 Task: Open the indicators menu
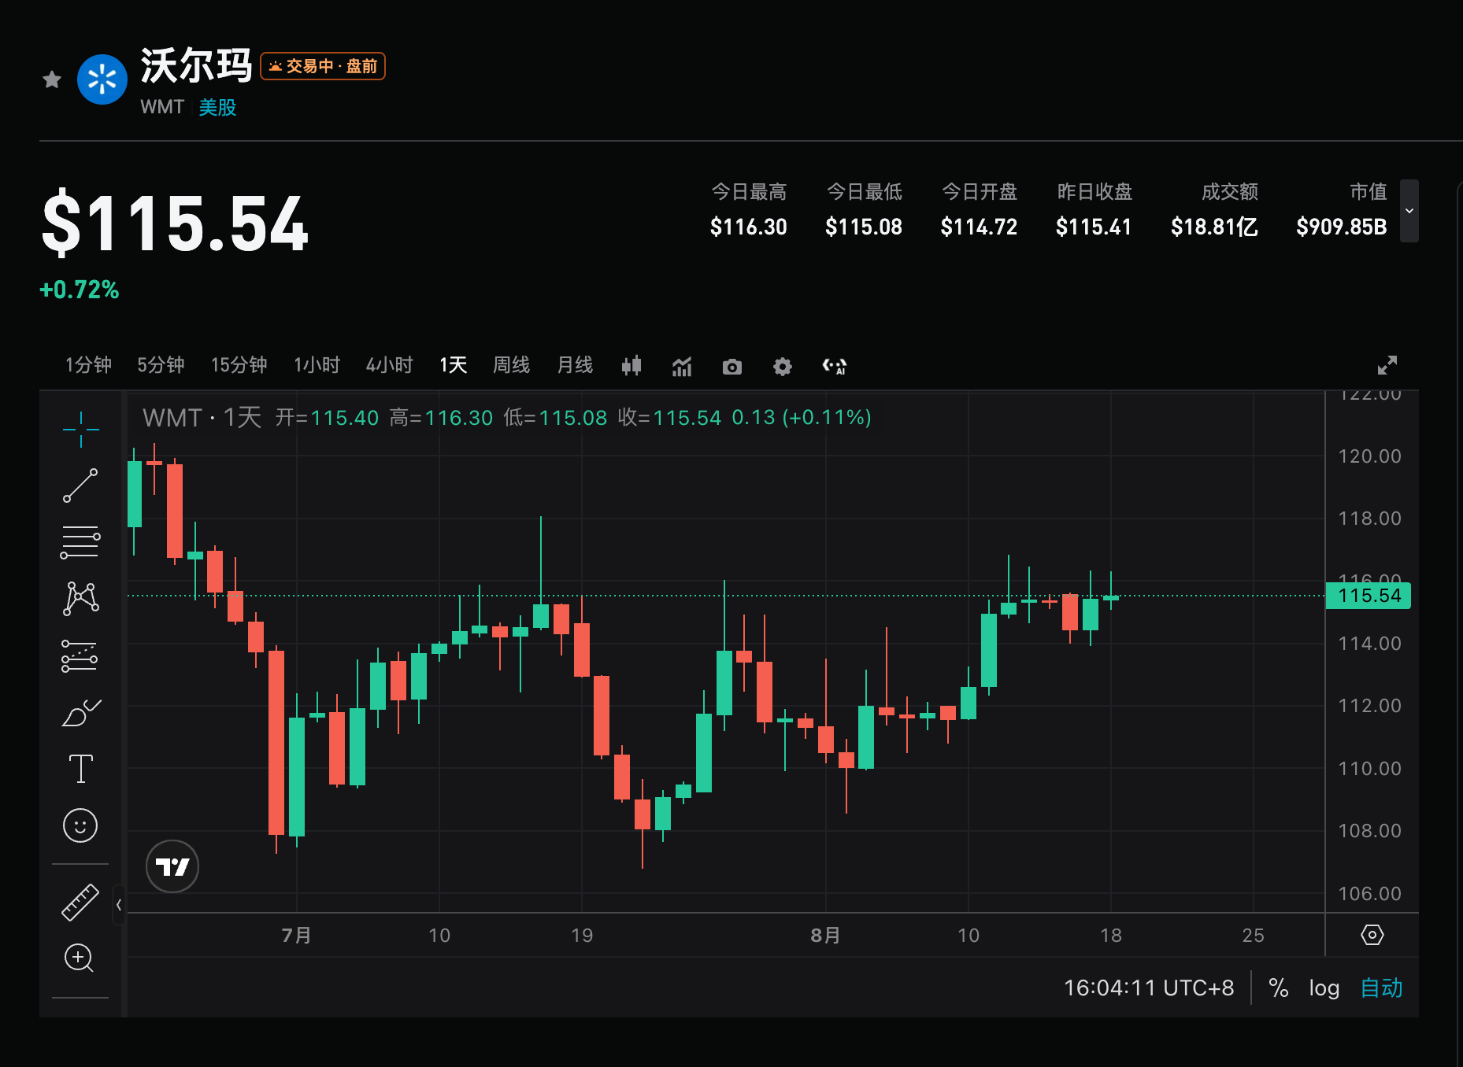pyautogui.click(x=682, y=366)
